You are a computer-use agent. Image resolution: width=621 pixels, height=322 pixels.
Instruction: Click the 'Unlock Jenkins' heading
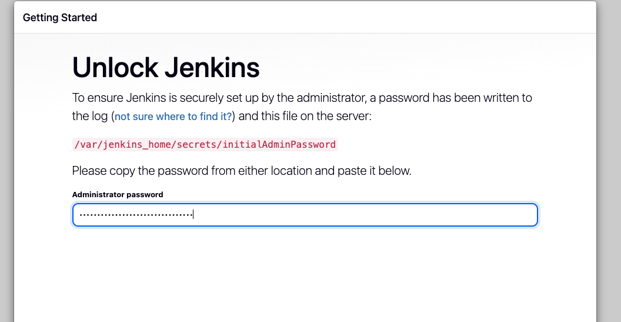coord(166,68)
